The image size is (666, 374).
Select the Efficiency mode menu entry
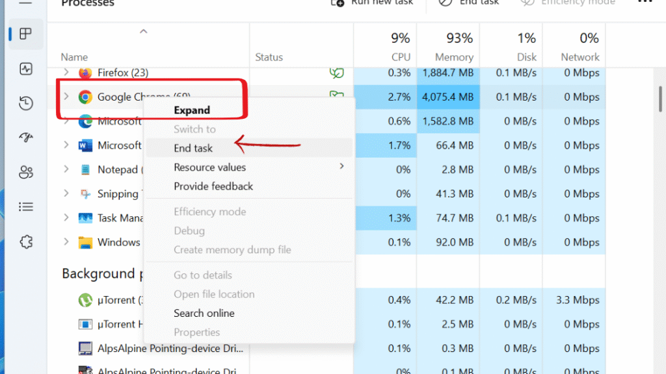click(249, 211)
